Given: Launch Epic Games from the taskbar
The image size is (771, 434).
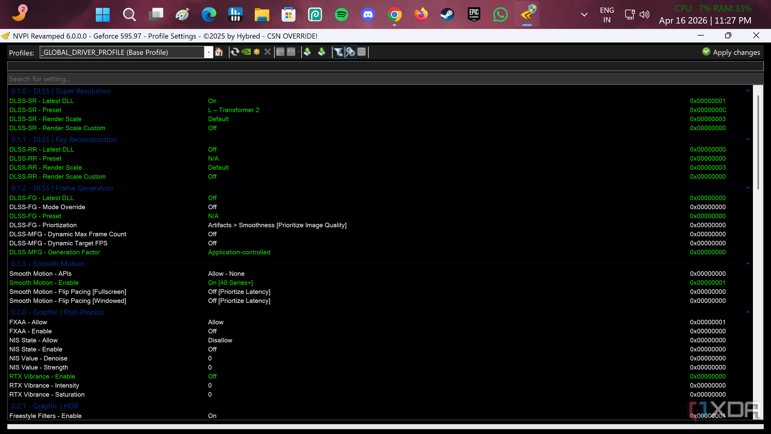Looking at the screenshot, I should point(474,14).
